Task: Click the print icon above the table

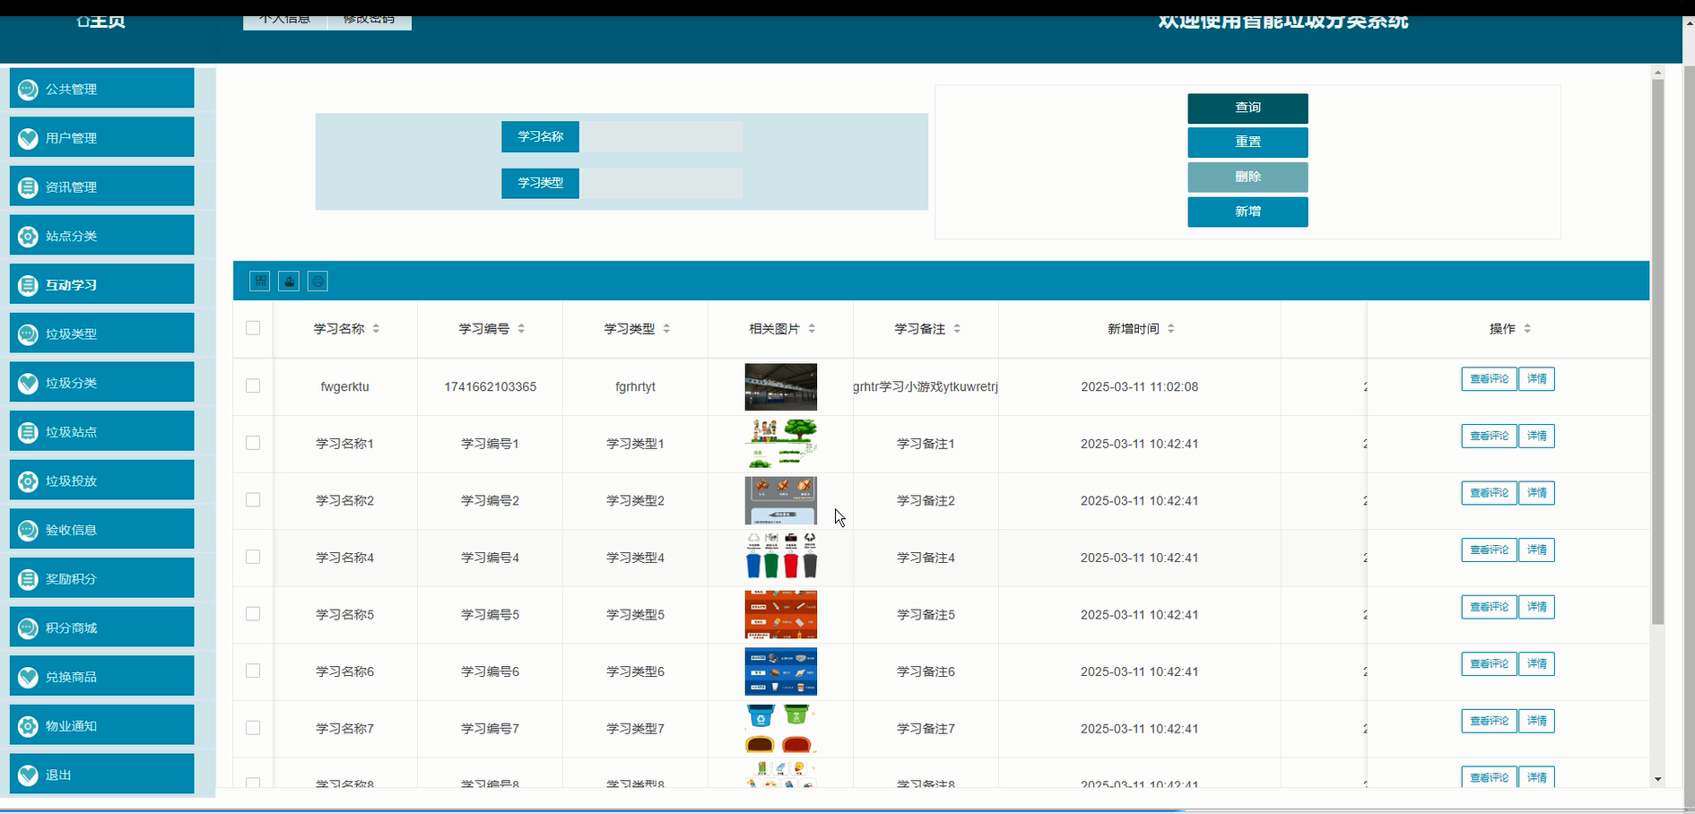Action: click(x=317, y=281)
